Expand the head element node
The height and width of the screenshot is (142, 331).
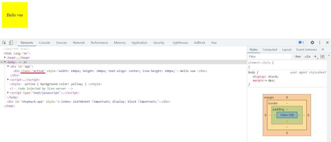[5, 57]
